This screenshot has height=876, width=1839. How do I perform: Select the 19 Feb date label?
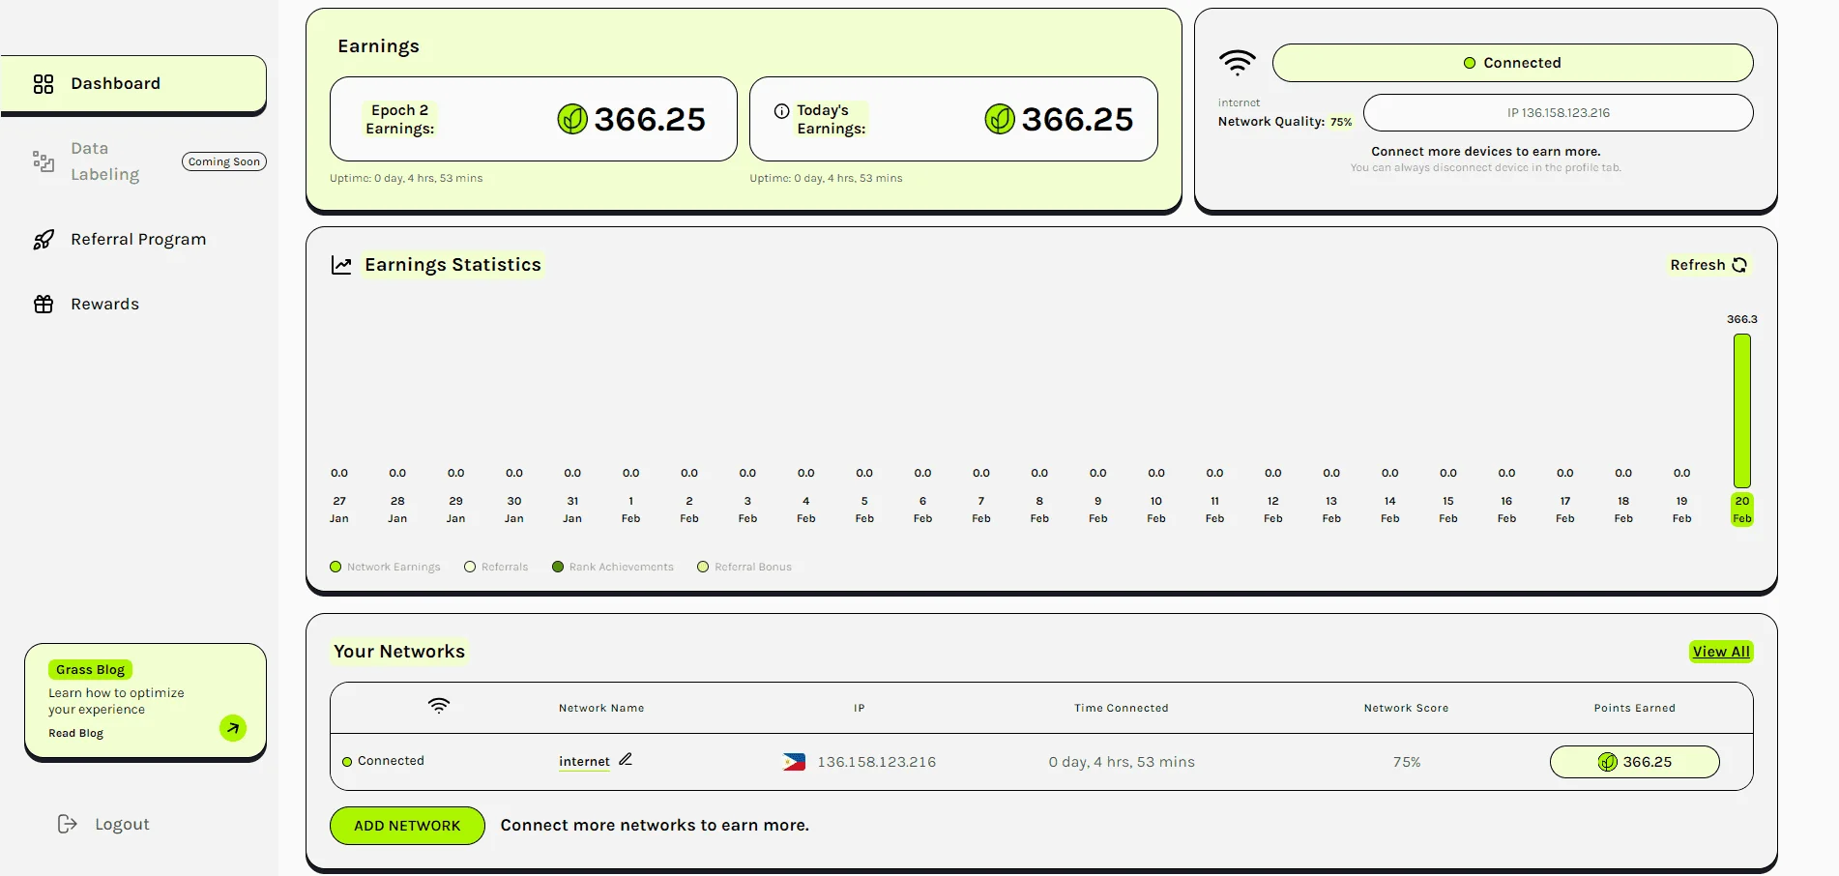1682,510
